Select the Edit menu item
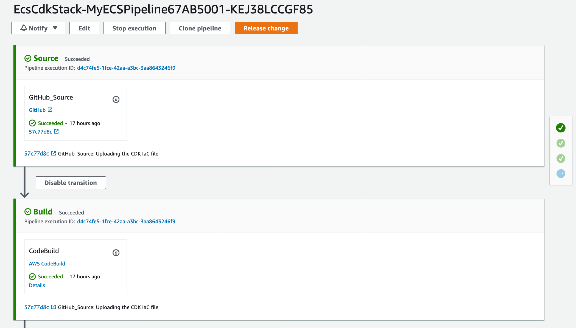Image resolution: width=576 pixels, height=328 pixels. (84, 28)
